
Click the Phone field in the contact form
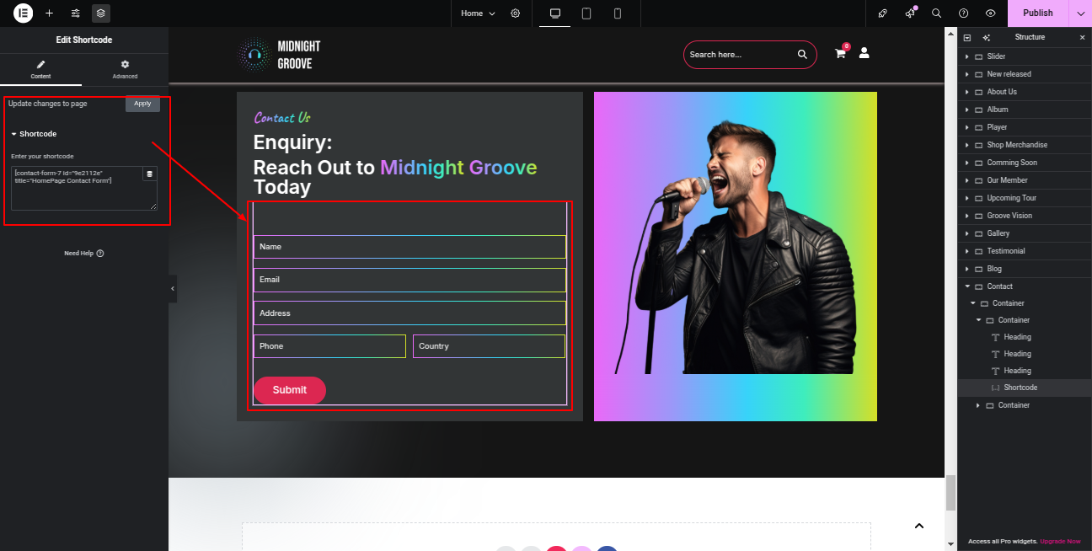pyautogui.click(x=329, y=346)
